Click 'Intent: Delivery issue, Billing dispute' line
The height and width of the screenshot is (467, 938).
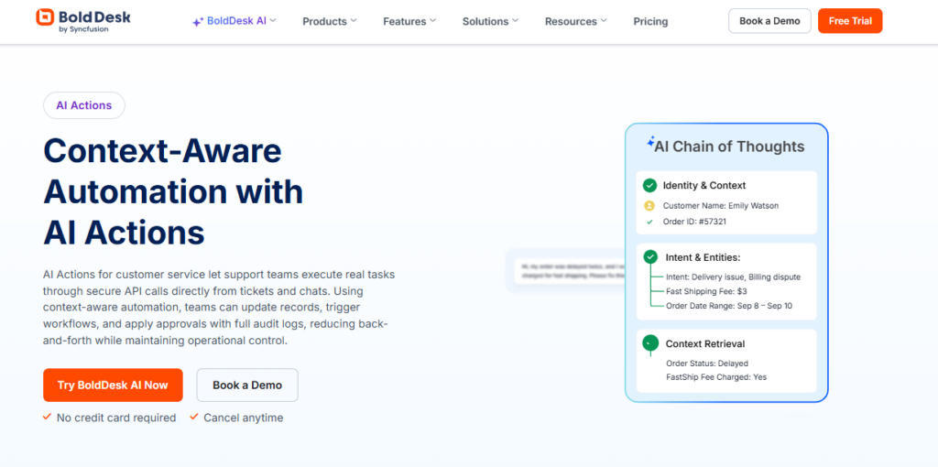point(733,277)
